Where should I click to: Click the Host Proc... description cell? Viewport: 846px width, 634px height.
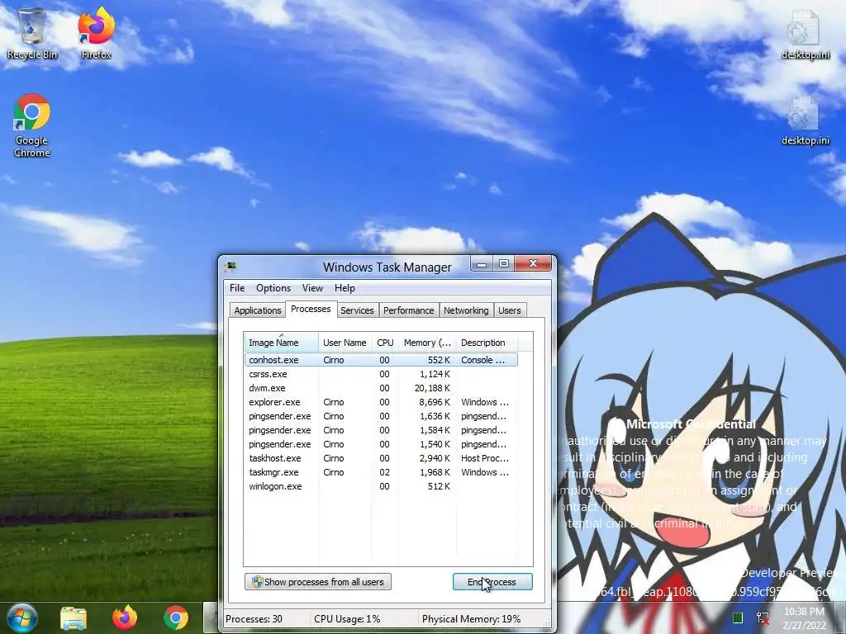click(x=484, y=457)
